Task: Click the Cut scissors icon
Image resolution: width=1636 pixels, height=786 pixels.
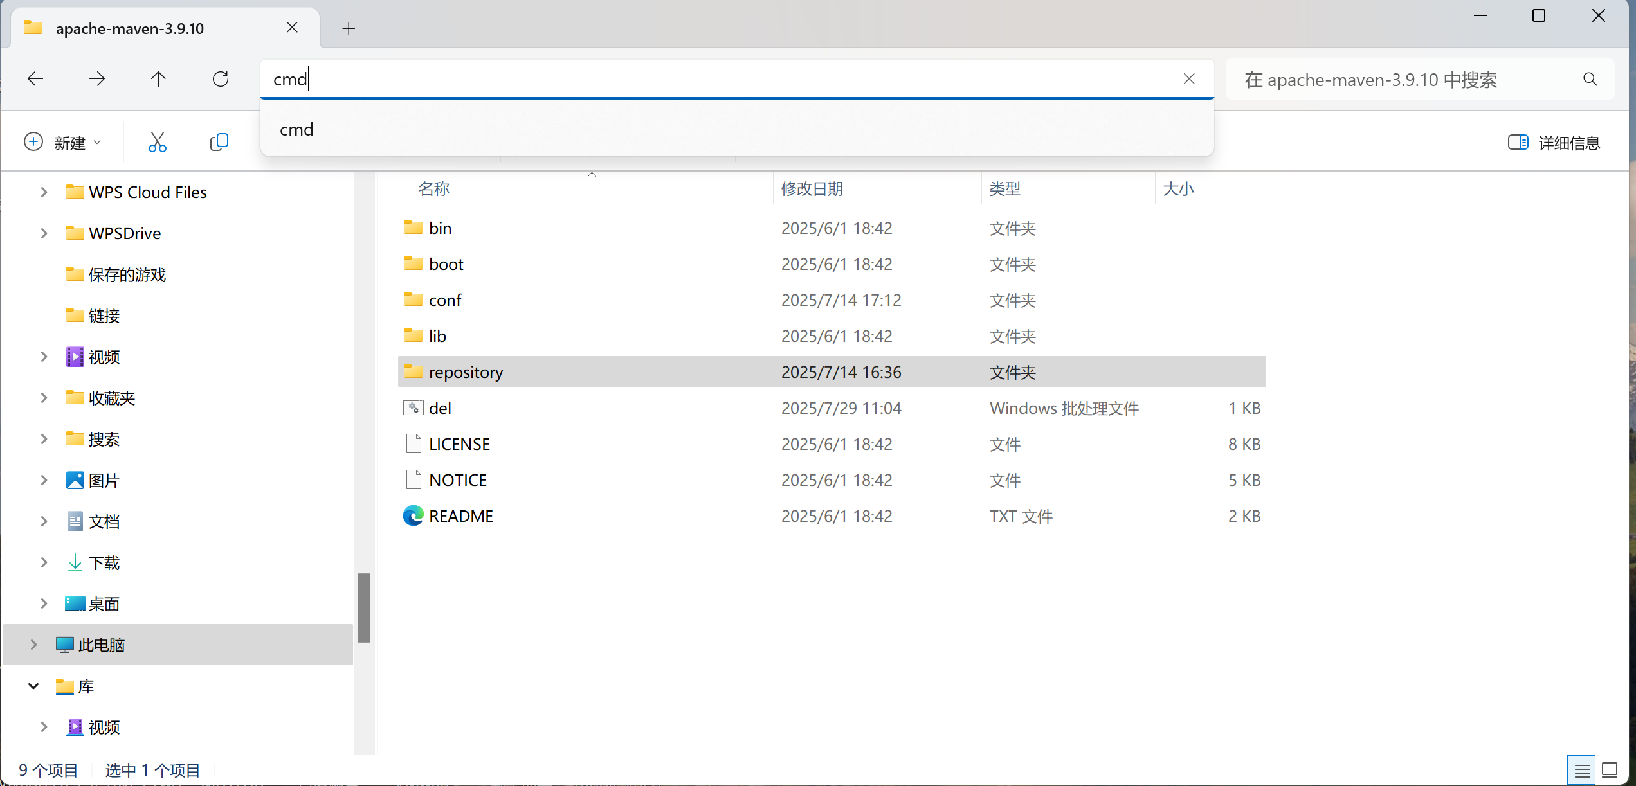Action: click(157, 142)
